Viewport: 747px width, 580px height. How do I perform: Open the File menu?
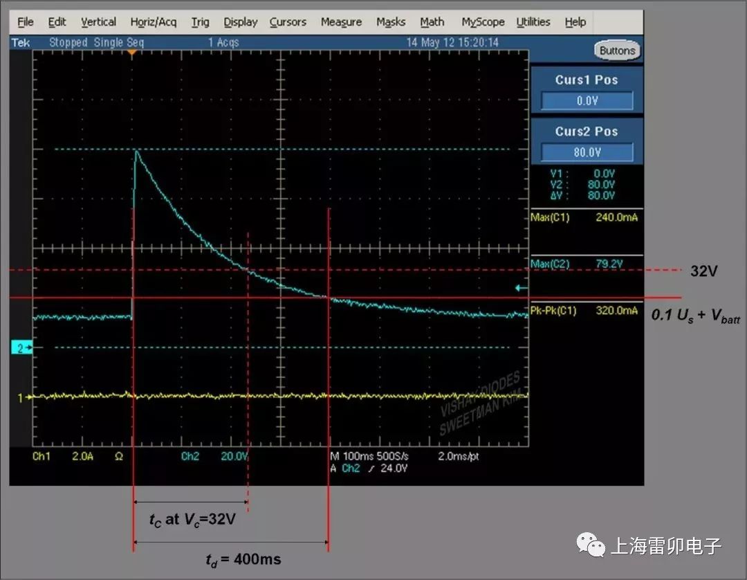(26, 22)
